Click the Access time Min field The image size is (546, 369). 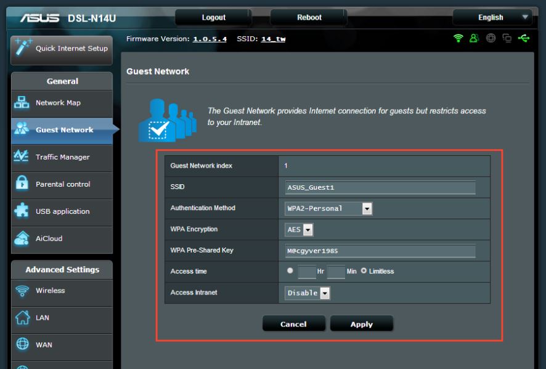pos(336,272)
